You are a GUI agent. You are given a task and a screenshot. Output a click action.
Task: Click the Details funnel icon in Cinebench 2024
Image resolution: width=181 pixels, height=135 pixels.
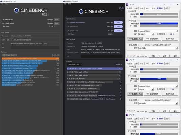[121, 64]
